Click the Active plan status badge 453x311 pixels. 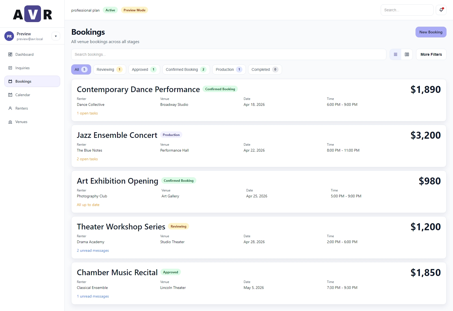tap(110, 10)
